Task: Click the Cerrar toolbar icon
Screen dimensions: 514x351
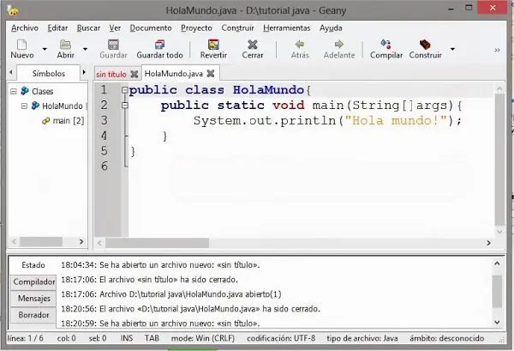Action: pyautogui.click(x=253, y=45)
